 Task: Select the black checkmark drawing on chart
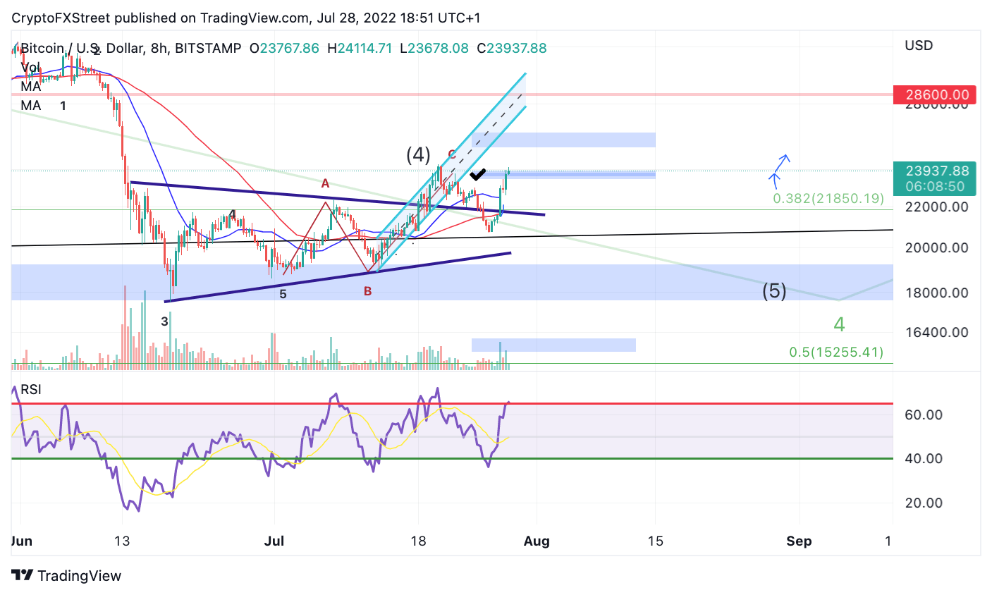(x=477, y=175)
